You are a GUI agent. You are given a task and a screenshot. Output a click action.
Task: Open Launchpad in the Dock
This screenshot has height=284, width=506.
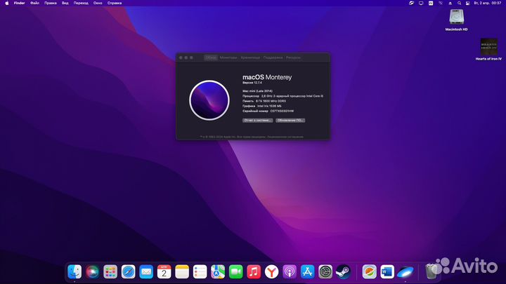point(110,272)
